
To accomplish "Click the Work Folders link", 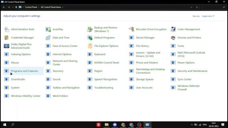I will coord(60,96).
